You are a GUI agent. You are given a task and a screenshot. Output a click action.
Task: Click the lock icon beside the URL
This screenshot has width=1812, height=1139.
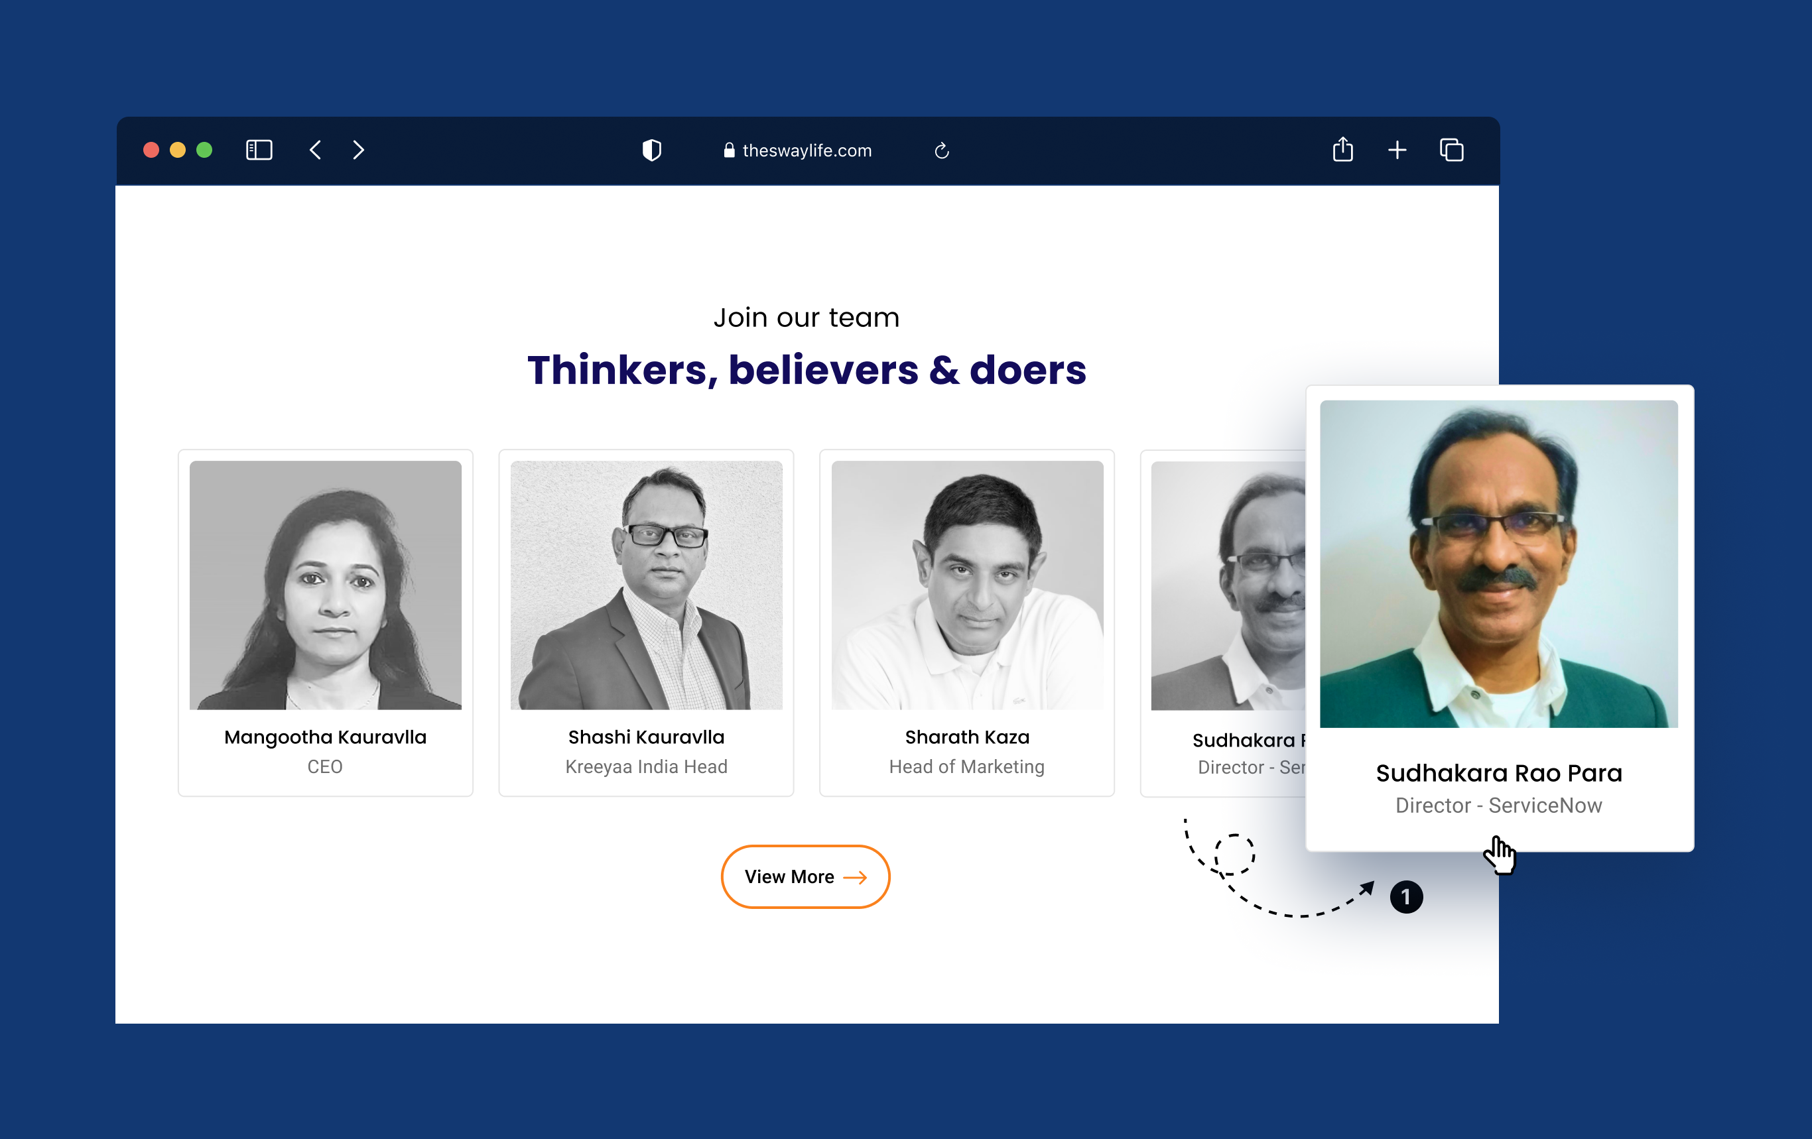pyautogui.click(x=728, y=150)
